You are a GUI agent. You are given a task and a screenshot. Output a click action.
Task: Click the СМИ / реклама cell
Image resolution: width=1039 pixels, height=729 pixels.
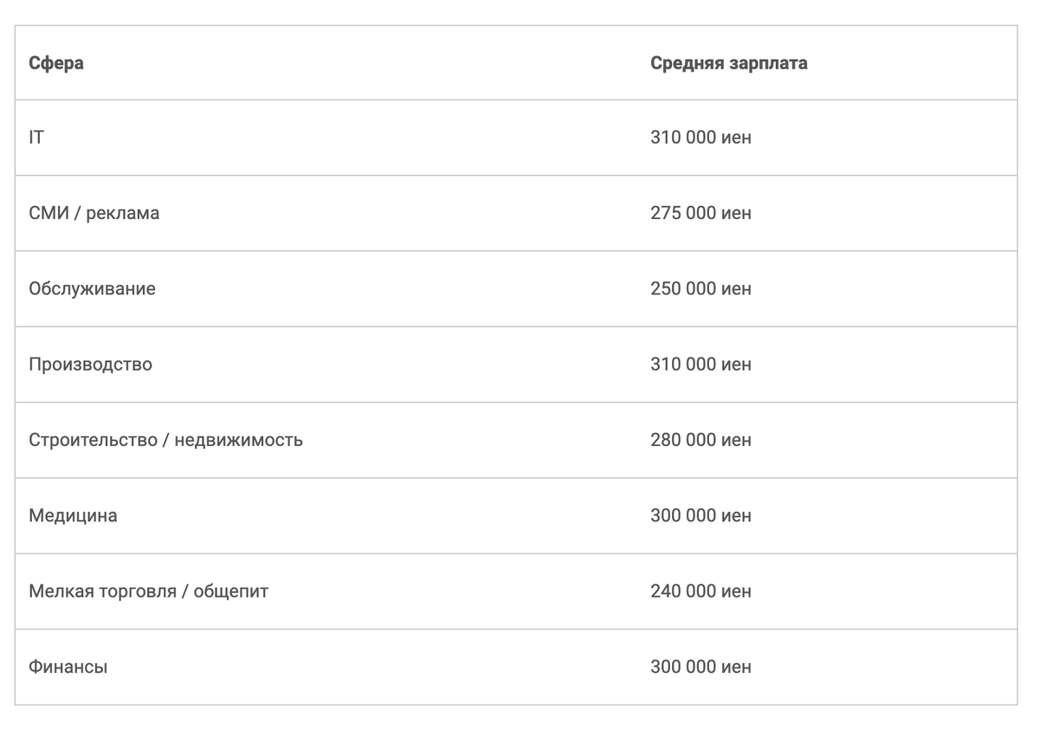click(94, 213)
